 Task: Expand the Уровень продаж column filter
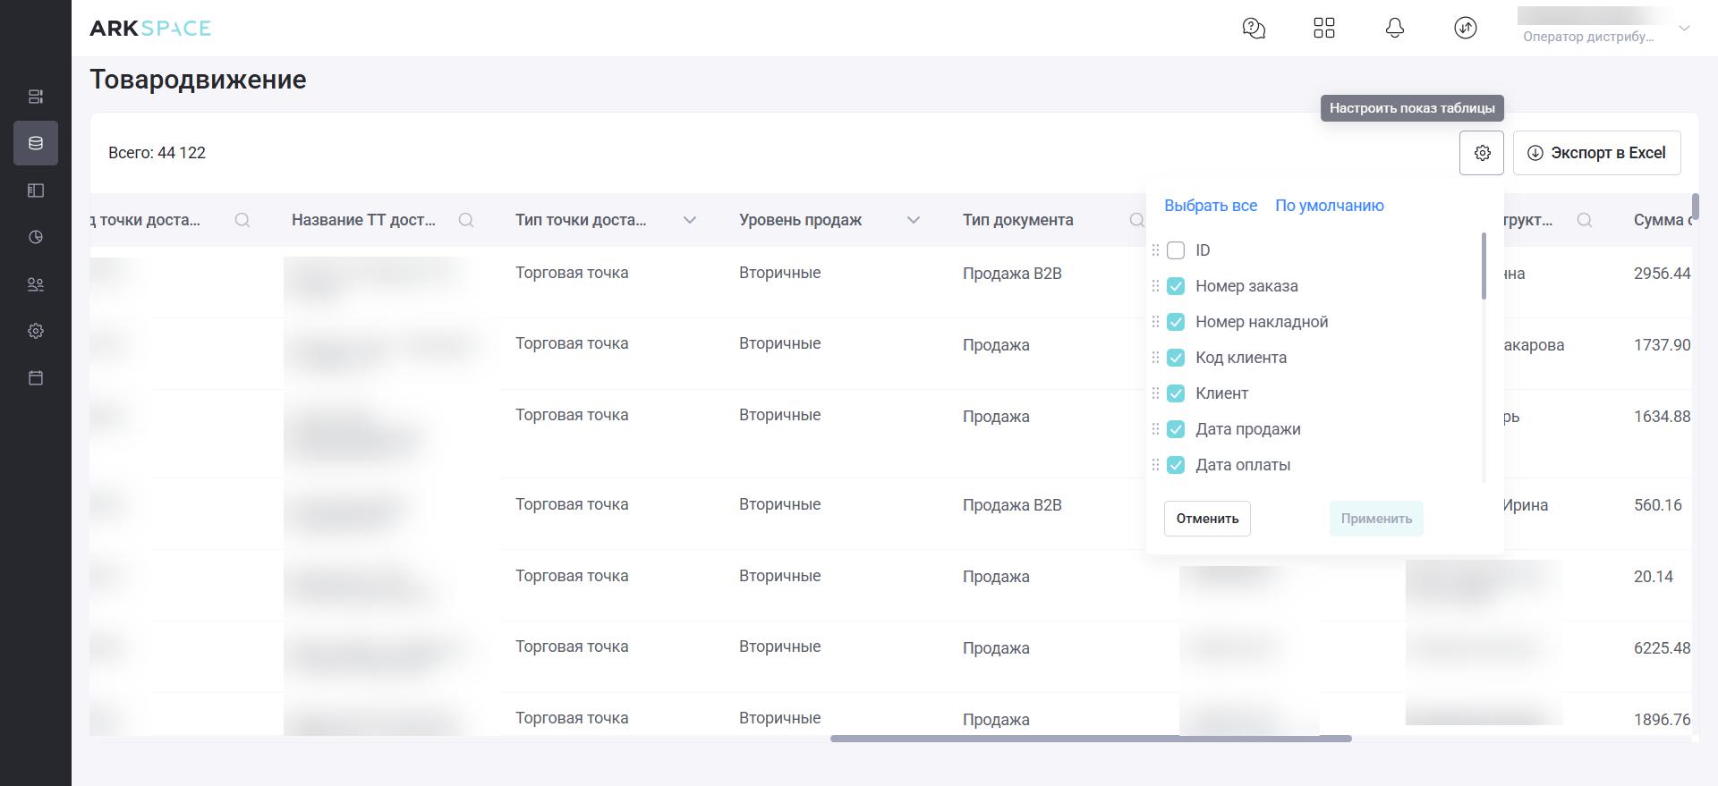(913, 220)
